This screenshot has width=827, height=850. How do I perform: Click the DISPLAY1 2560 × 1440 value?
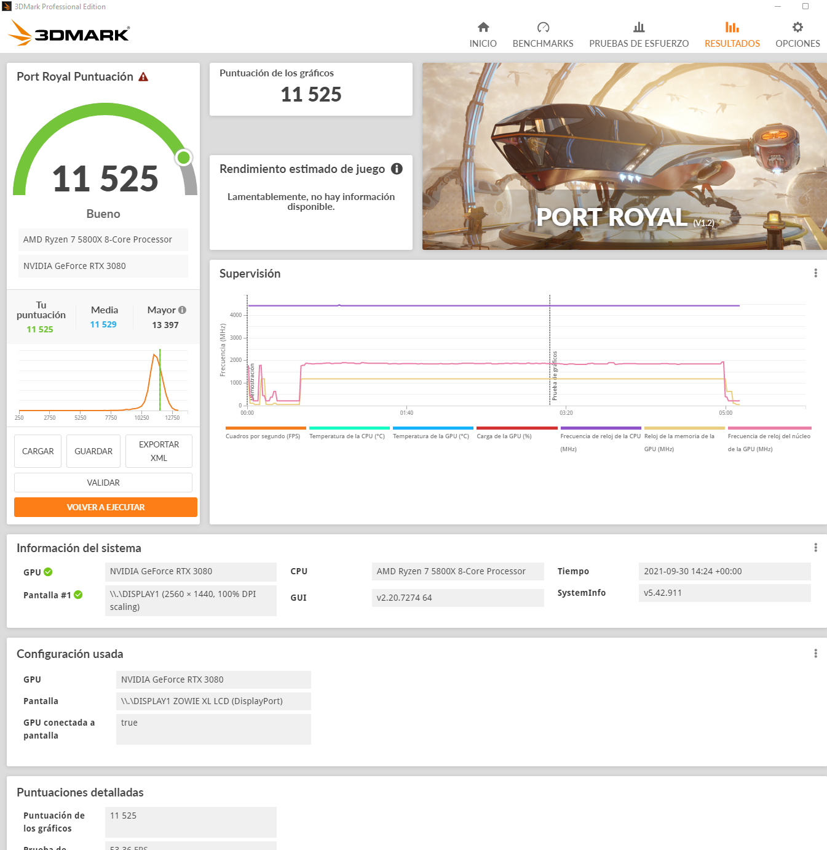(191, 600)
